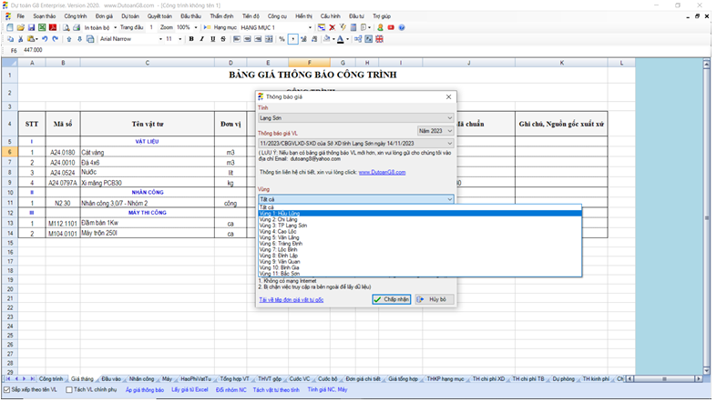The width and height of the screenshot is (717, 402).
Task: Click the red X delete toolbar icon
Action: [x=333, y=27]
